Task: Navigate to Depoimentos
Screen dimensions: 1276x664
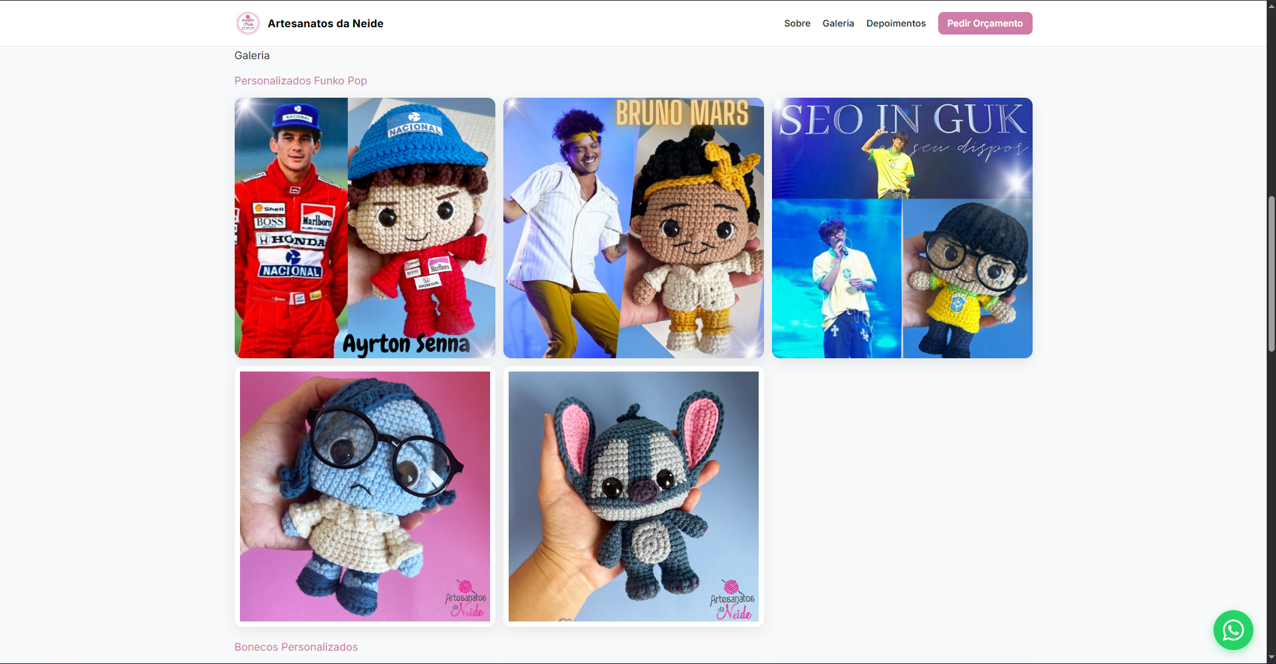Action: click(x=896, y=23)
